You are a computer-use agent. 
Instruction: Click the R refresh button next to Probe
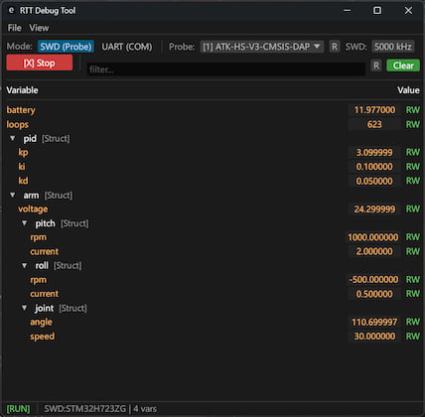pos(335,47)
